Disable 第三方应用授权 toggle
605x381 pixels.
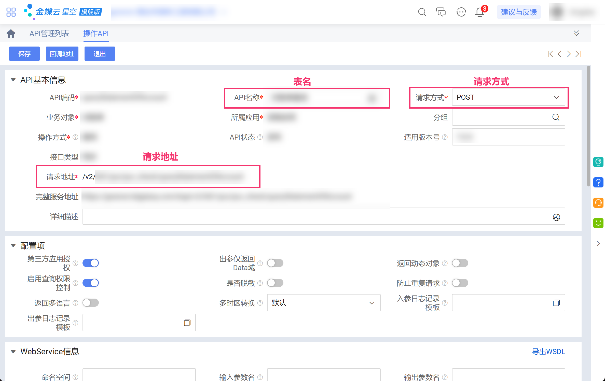91,263
